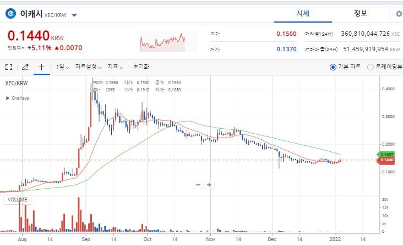Click the Oct date axis label

coord(147,239)
